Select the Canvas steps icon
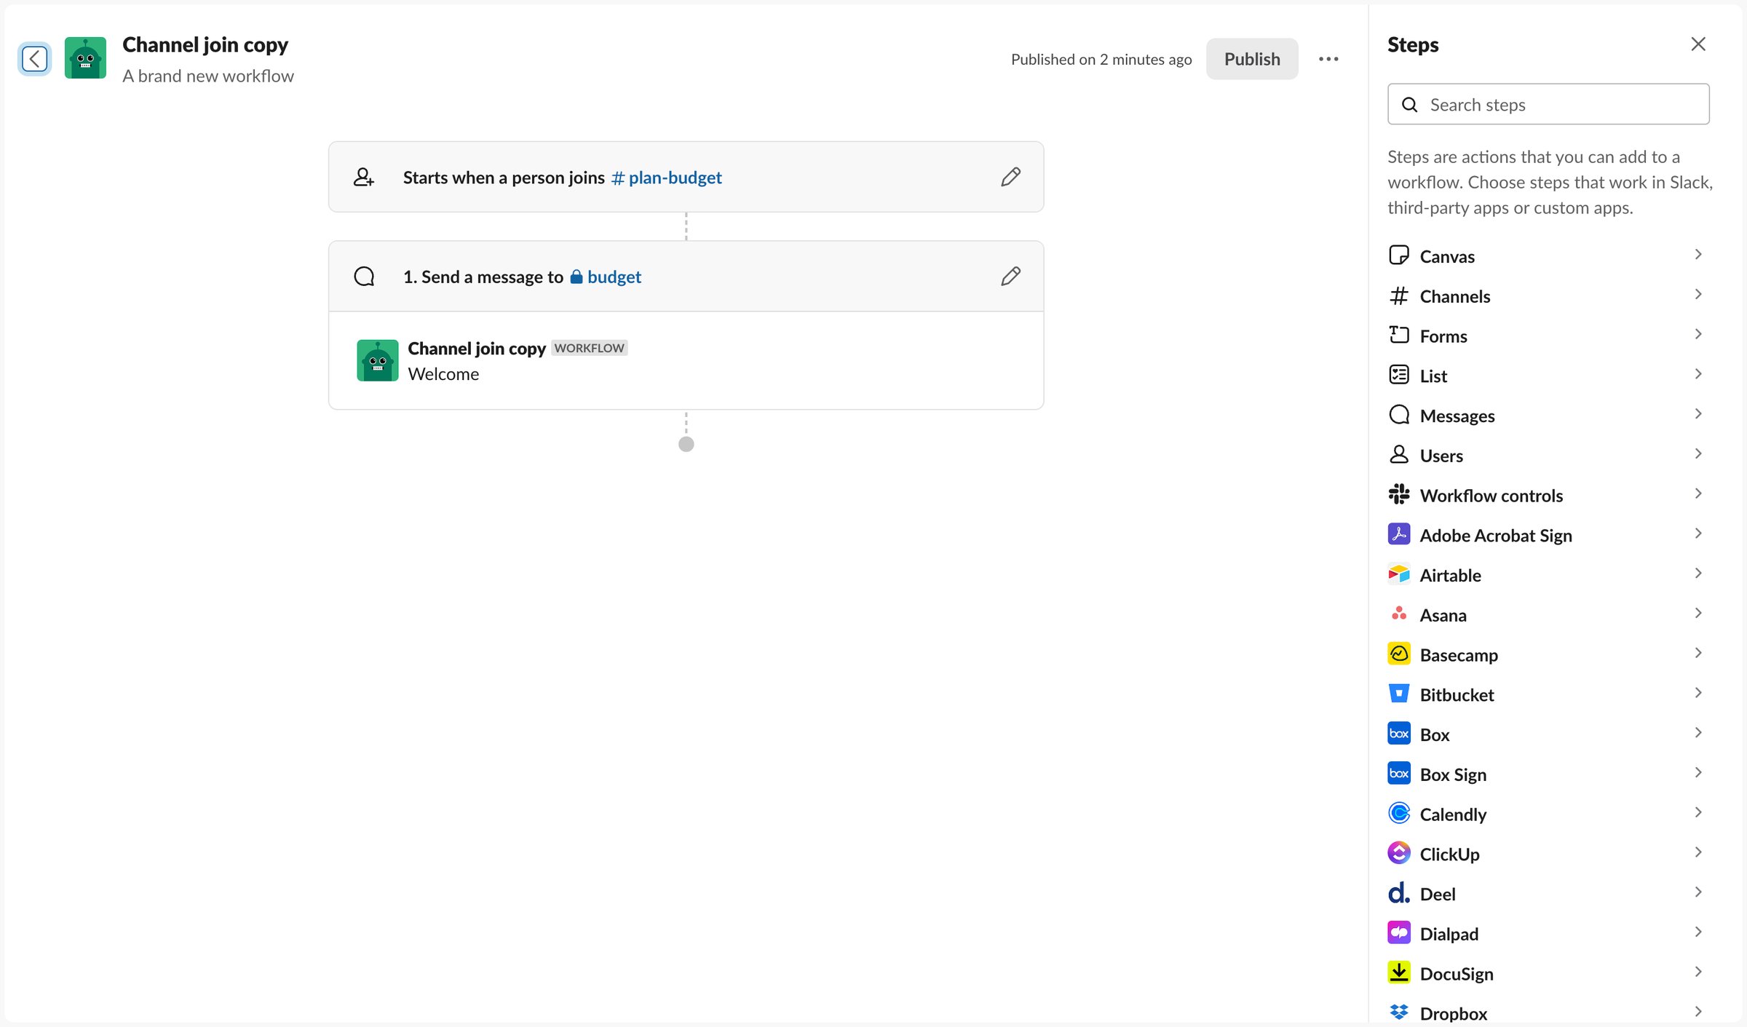 pos(1399,255)
